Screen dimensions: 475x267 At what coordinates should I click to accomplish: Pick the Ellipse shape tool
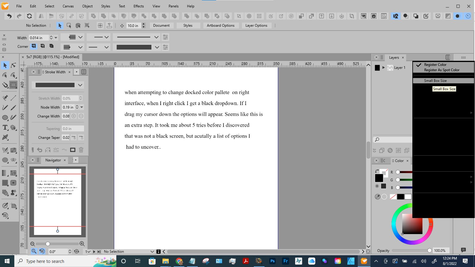5,118
